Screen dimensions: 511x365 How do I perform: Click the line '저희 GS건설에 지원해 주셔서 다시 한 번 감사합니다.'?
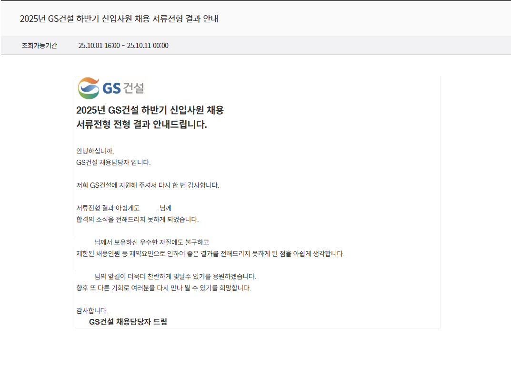click(x=148, y=185)
